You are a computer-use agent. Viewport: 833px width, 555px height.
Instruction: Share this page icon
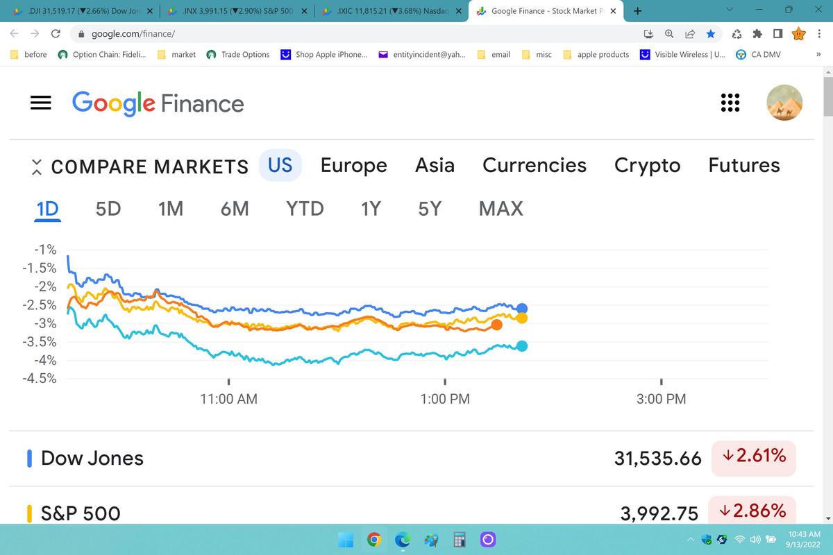[690, 33]
